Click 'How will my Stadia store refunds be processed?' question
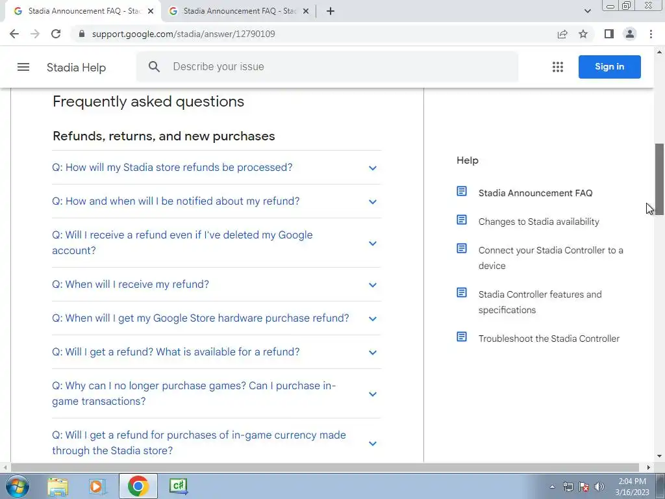This screenshot has width=665, height=499. coord(172,167)
